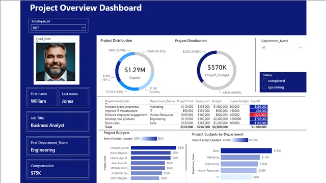Click the Department_Goals column header
The image size is (326, 183).
pyautogui.click(x=117, y=101)
